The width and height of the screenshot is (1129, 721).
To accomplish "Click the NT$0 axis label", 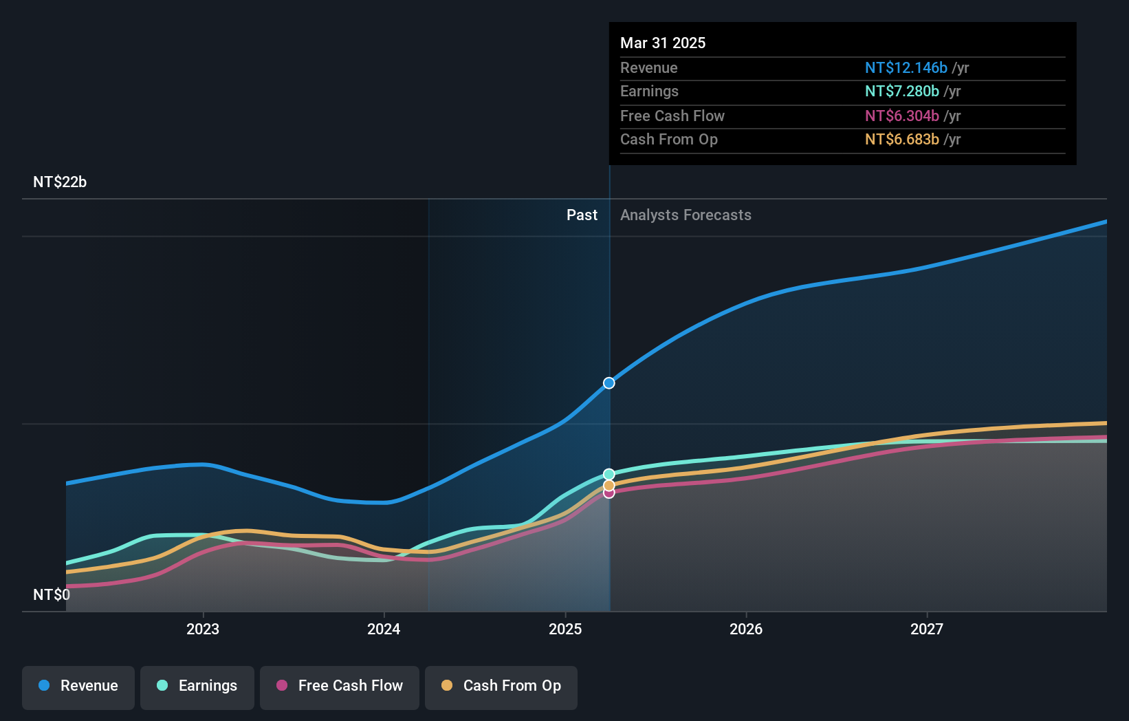I will coord(52,594).
